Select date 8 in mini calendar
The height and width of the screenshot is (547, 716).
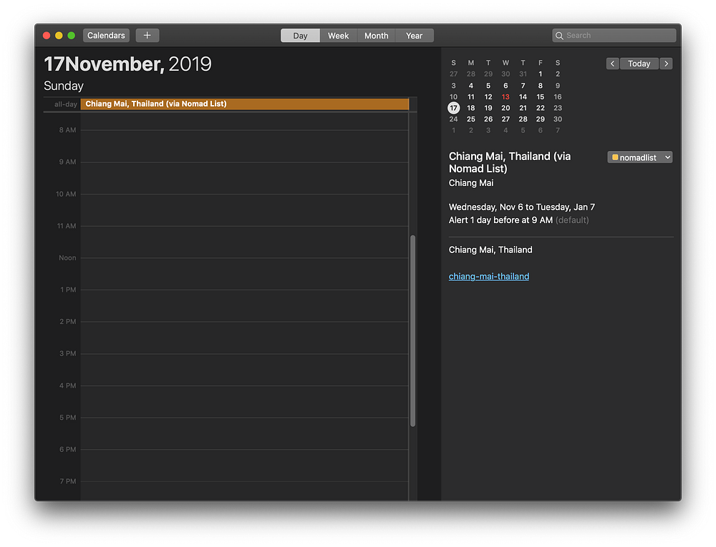click(540, 86)
